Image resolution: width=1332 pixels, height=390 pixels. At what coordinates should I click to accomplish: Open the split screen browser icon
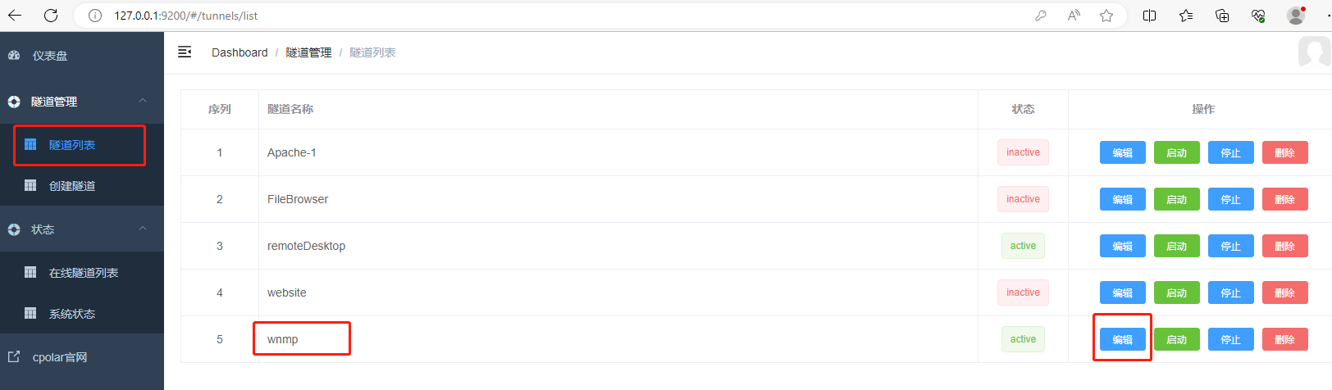tap(1150, 16)
